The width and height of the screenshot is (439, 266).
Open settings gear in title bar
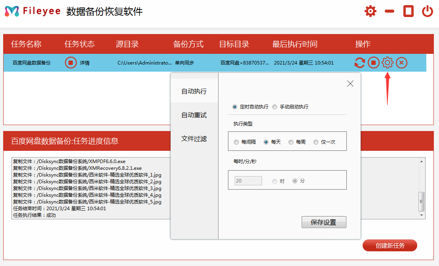370,11
